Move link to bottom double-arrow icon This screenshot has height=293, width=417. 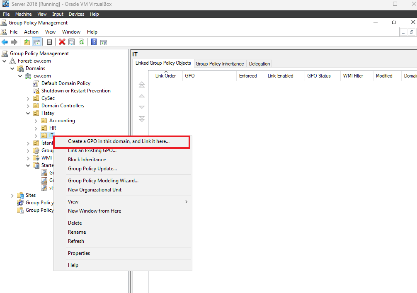142,119
